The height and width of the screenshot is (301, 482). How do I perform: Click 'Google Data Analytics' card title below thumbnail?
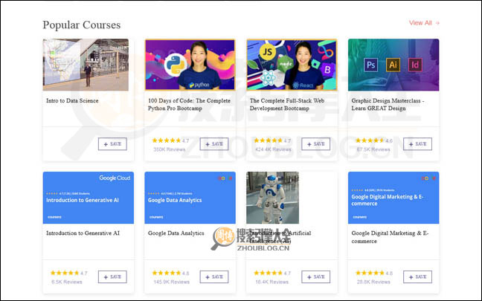coord(176,233)
